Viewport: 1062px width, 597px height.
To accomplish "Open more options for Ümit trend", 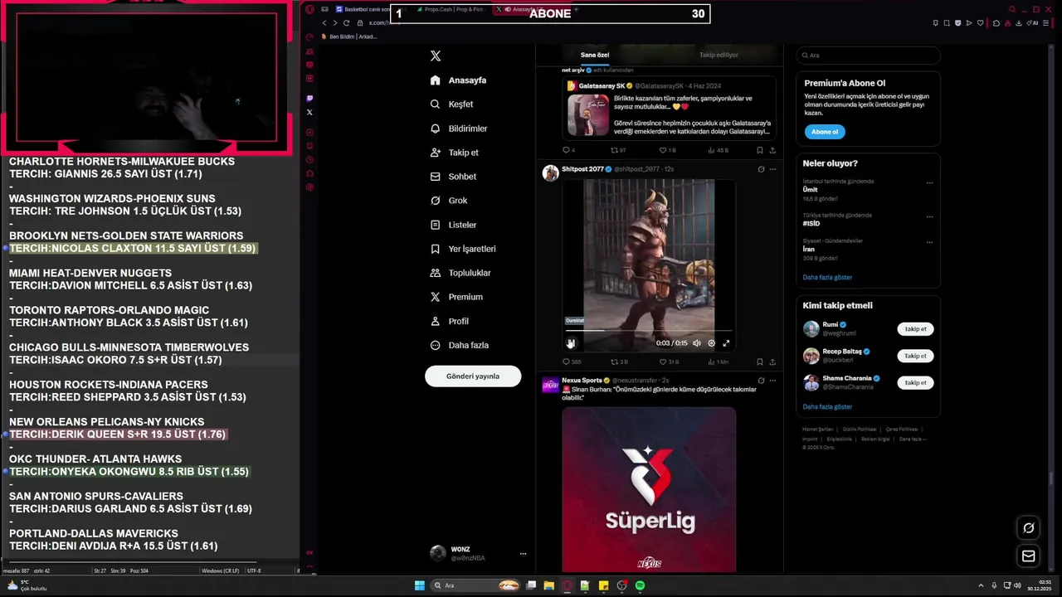I will [929, 182].
